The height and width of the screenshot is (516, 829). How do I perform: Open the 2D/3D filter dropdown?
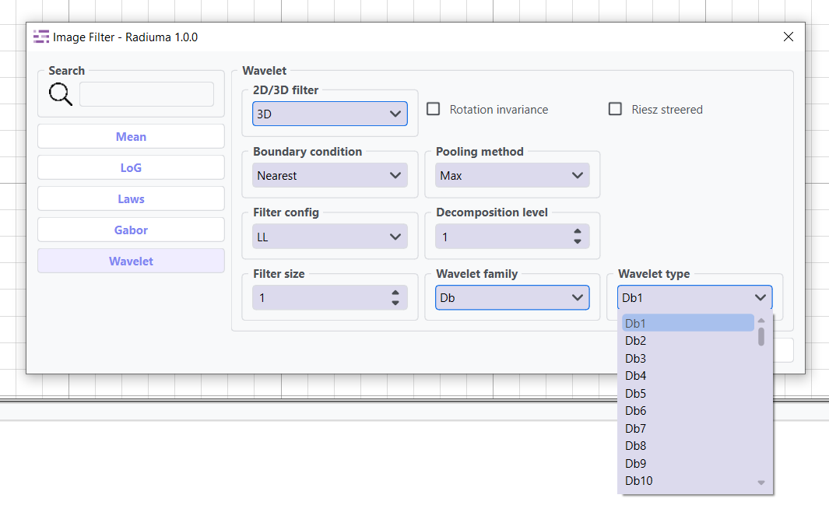tap(330, 114)
